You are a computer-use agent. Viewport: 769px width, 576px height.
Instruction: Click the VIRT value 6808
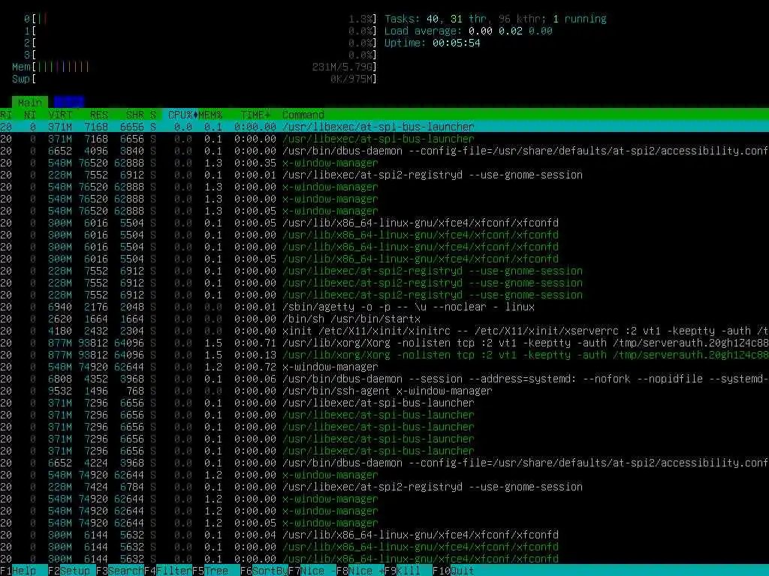(x=60, y=379)
